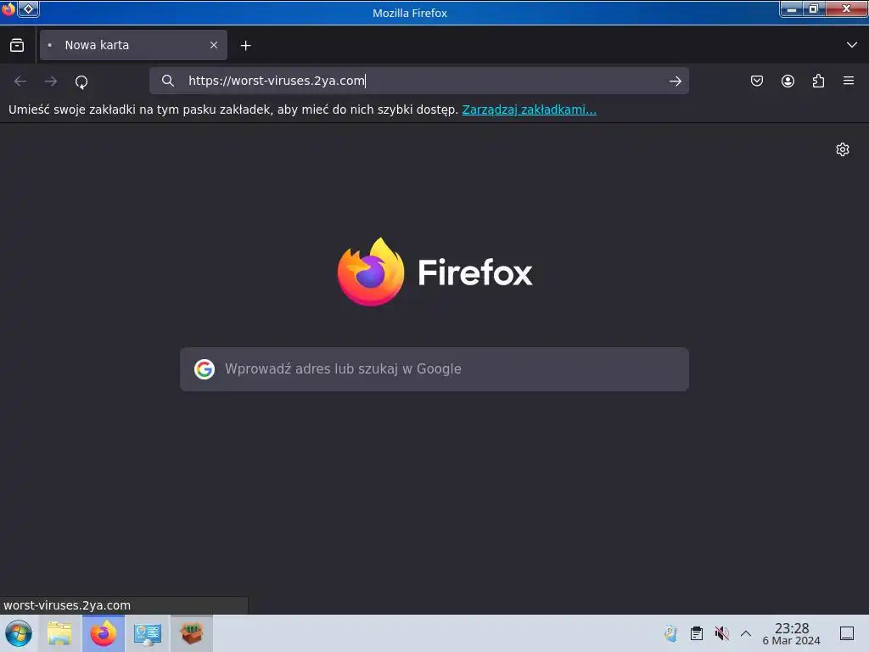Expand the list all tabs chevron

pos(852,45)
